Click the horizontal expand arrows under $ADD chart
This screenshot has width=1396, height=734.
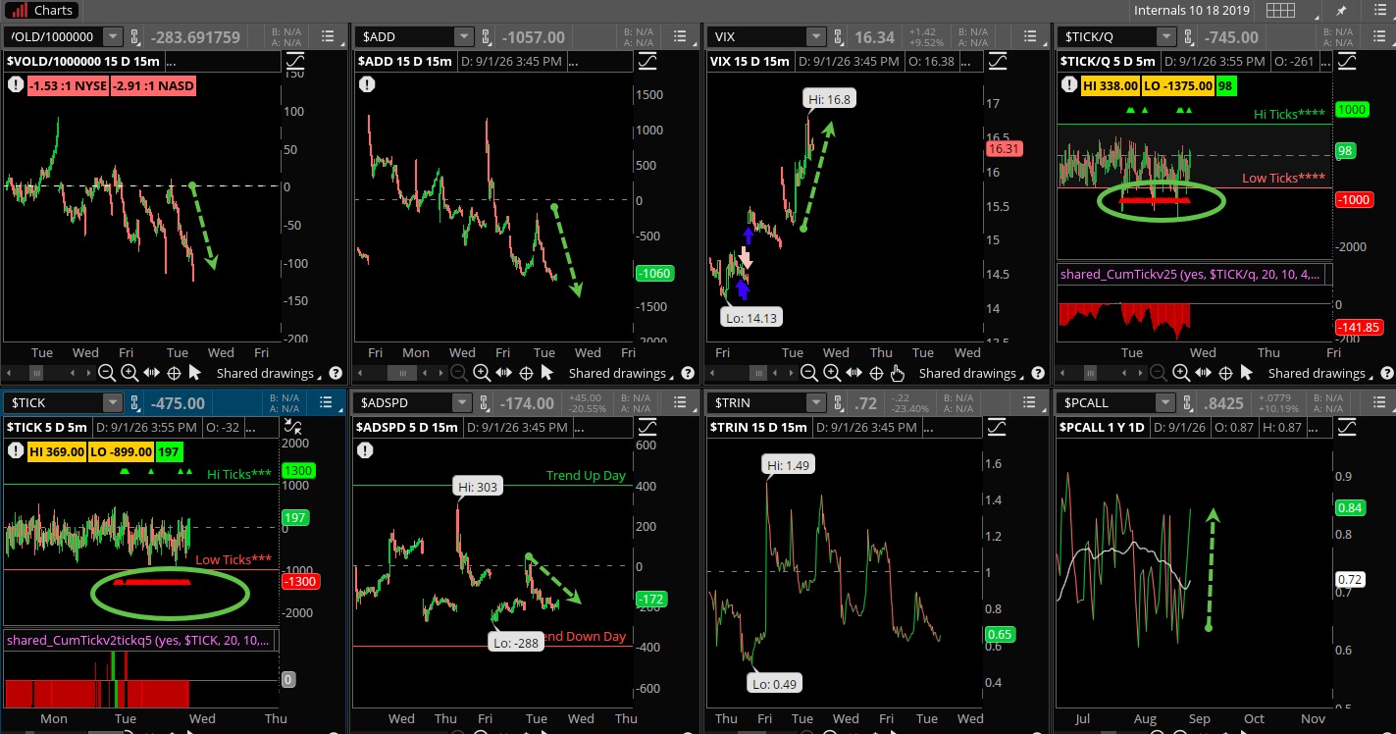coord(504,373)
